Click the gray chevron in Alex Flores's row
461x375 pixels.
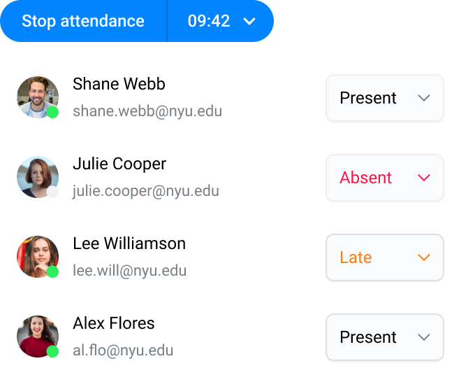(x=423, y=337)
